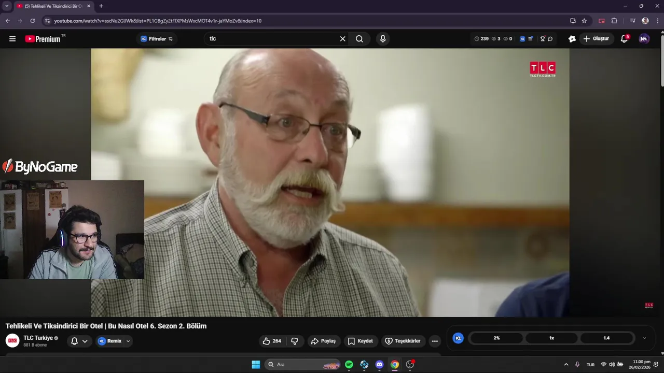Screen dimensions: 664x373
Task: Open the Filtreler filter button
Action: (x=157, y=39)
